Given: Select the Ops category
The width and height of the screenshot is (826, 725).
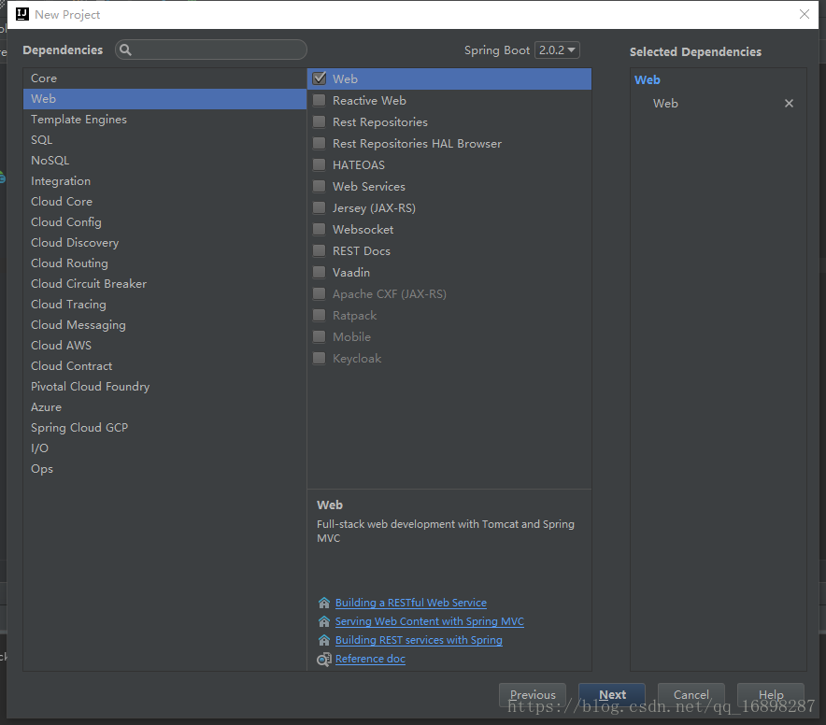Looking at the screenshot, I should click(x=164, y=468).
